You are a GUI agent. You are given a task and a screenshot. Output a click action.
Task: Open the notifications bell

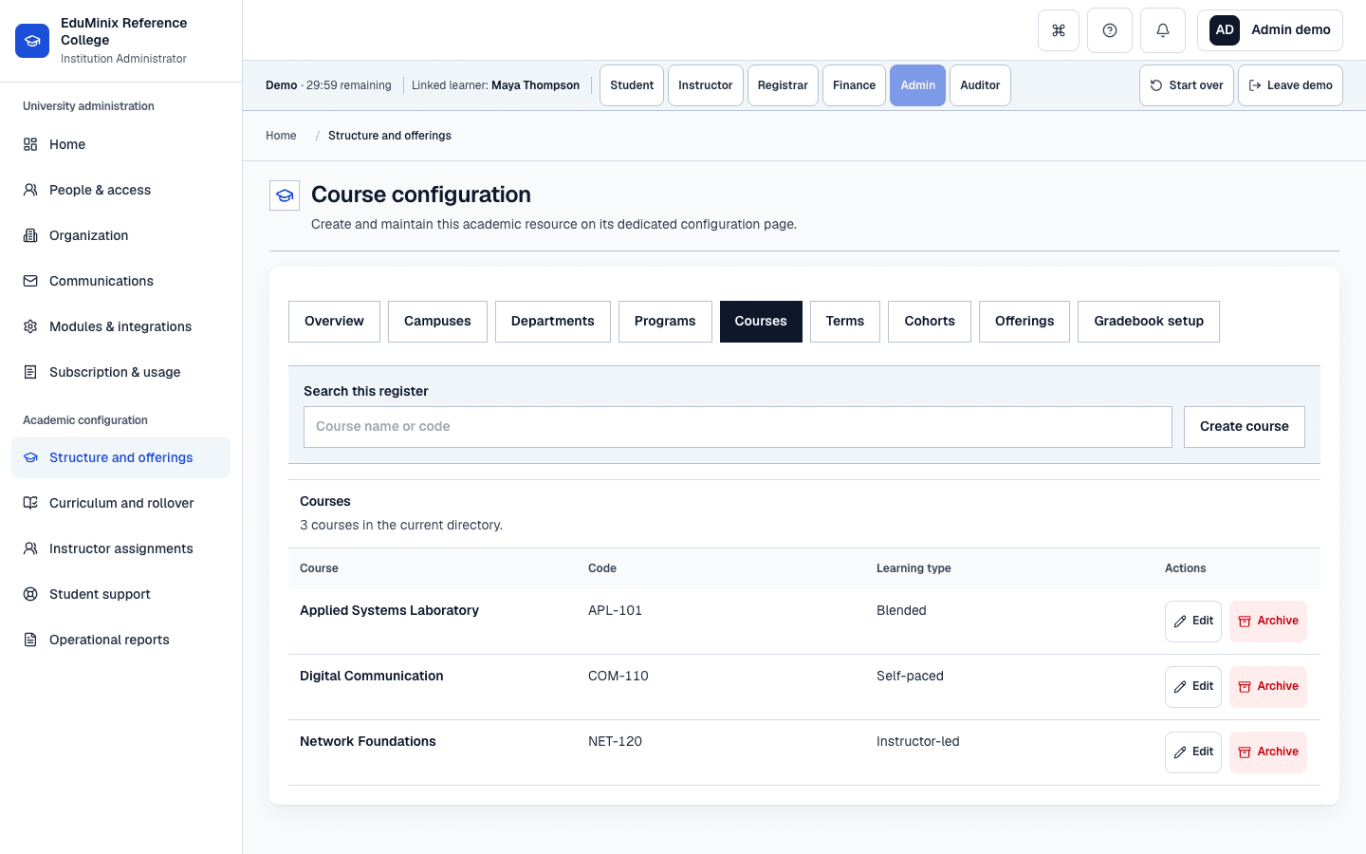1163,30
